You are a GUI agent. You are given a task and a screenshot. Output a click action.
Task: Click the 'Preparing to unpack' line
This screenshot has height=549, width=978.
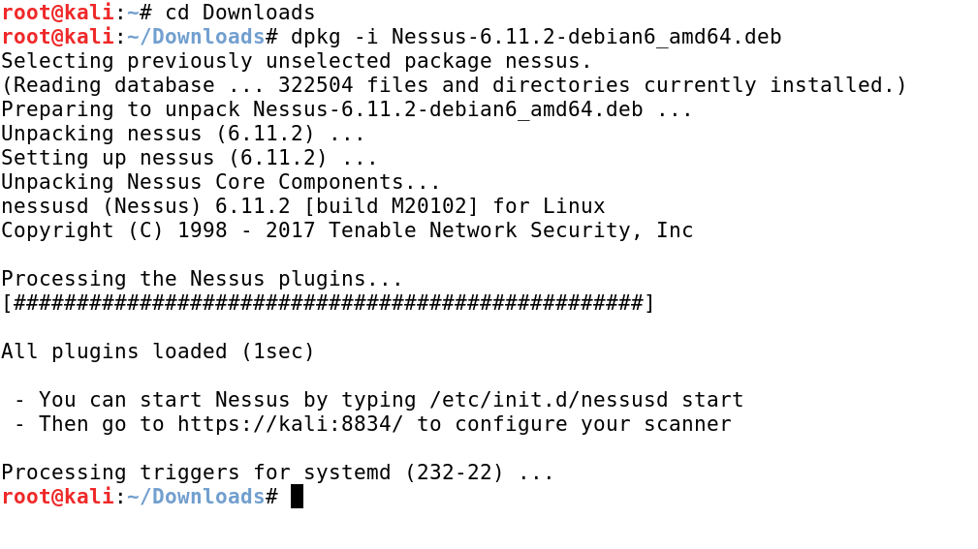tap(347, 109)
